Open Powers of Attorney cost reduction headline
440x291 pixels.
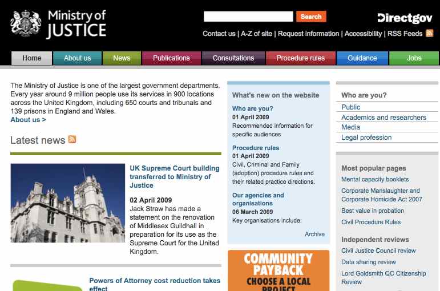point(155,284)
